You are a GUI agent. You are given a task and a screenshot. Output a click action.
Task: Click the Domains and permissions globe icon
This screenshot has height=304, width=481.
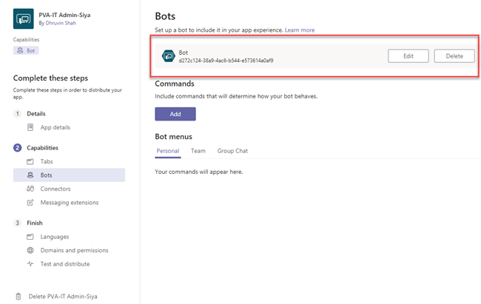(30, 250)
